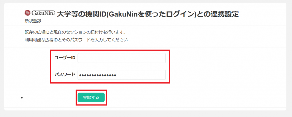Select the ユーザーID field label
The height and width of the screenshot is (117, 292).
click(65, 58)
